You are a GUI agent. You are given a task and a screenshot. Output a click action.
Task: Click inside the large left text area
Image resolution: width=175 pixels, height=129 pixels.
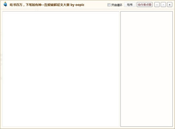(61, 69)
